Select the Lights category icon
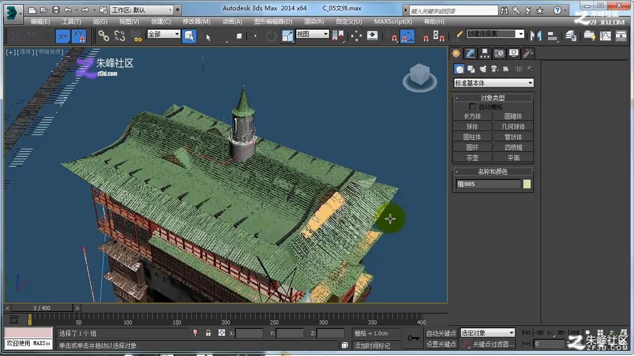This screenshot has width=634, height=356. coord(482,69)
